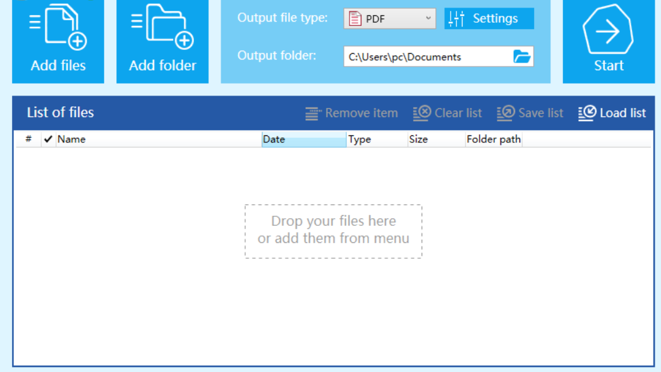The width and height of the screenshot is (661, 372).
Task: Sort files by the Name column header
Action: (x=159, y=139)
